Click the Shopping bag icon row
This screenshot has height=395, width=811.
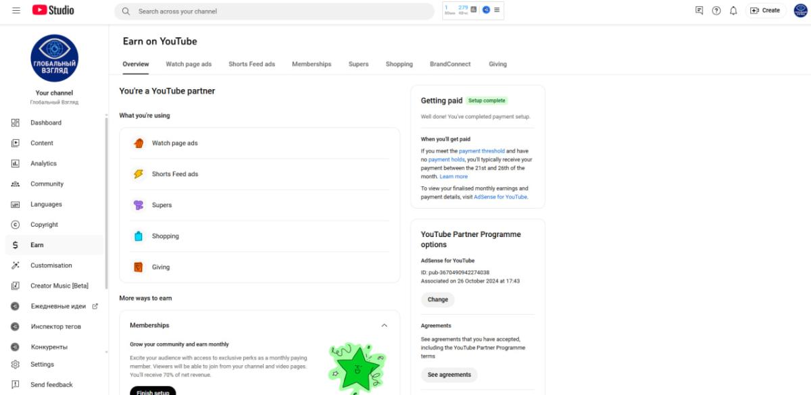(139, 236)
